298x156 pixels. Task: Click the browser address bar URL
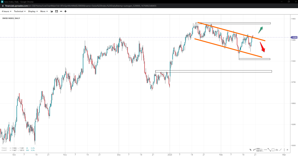[81, 6]
